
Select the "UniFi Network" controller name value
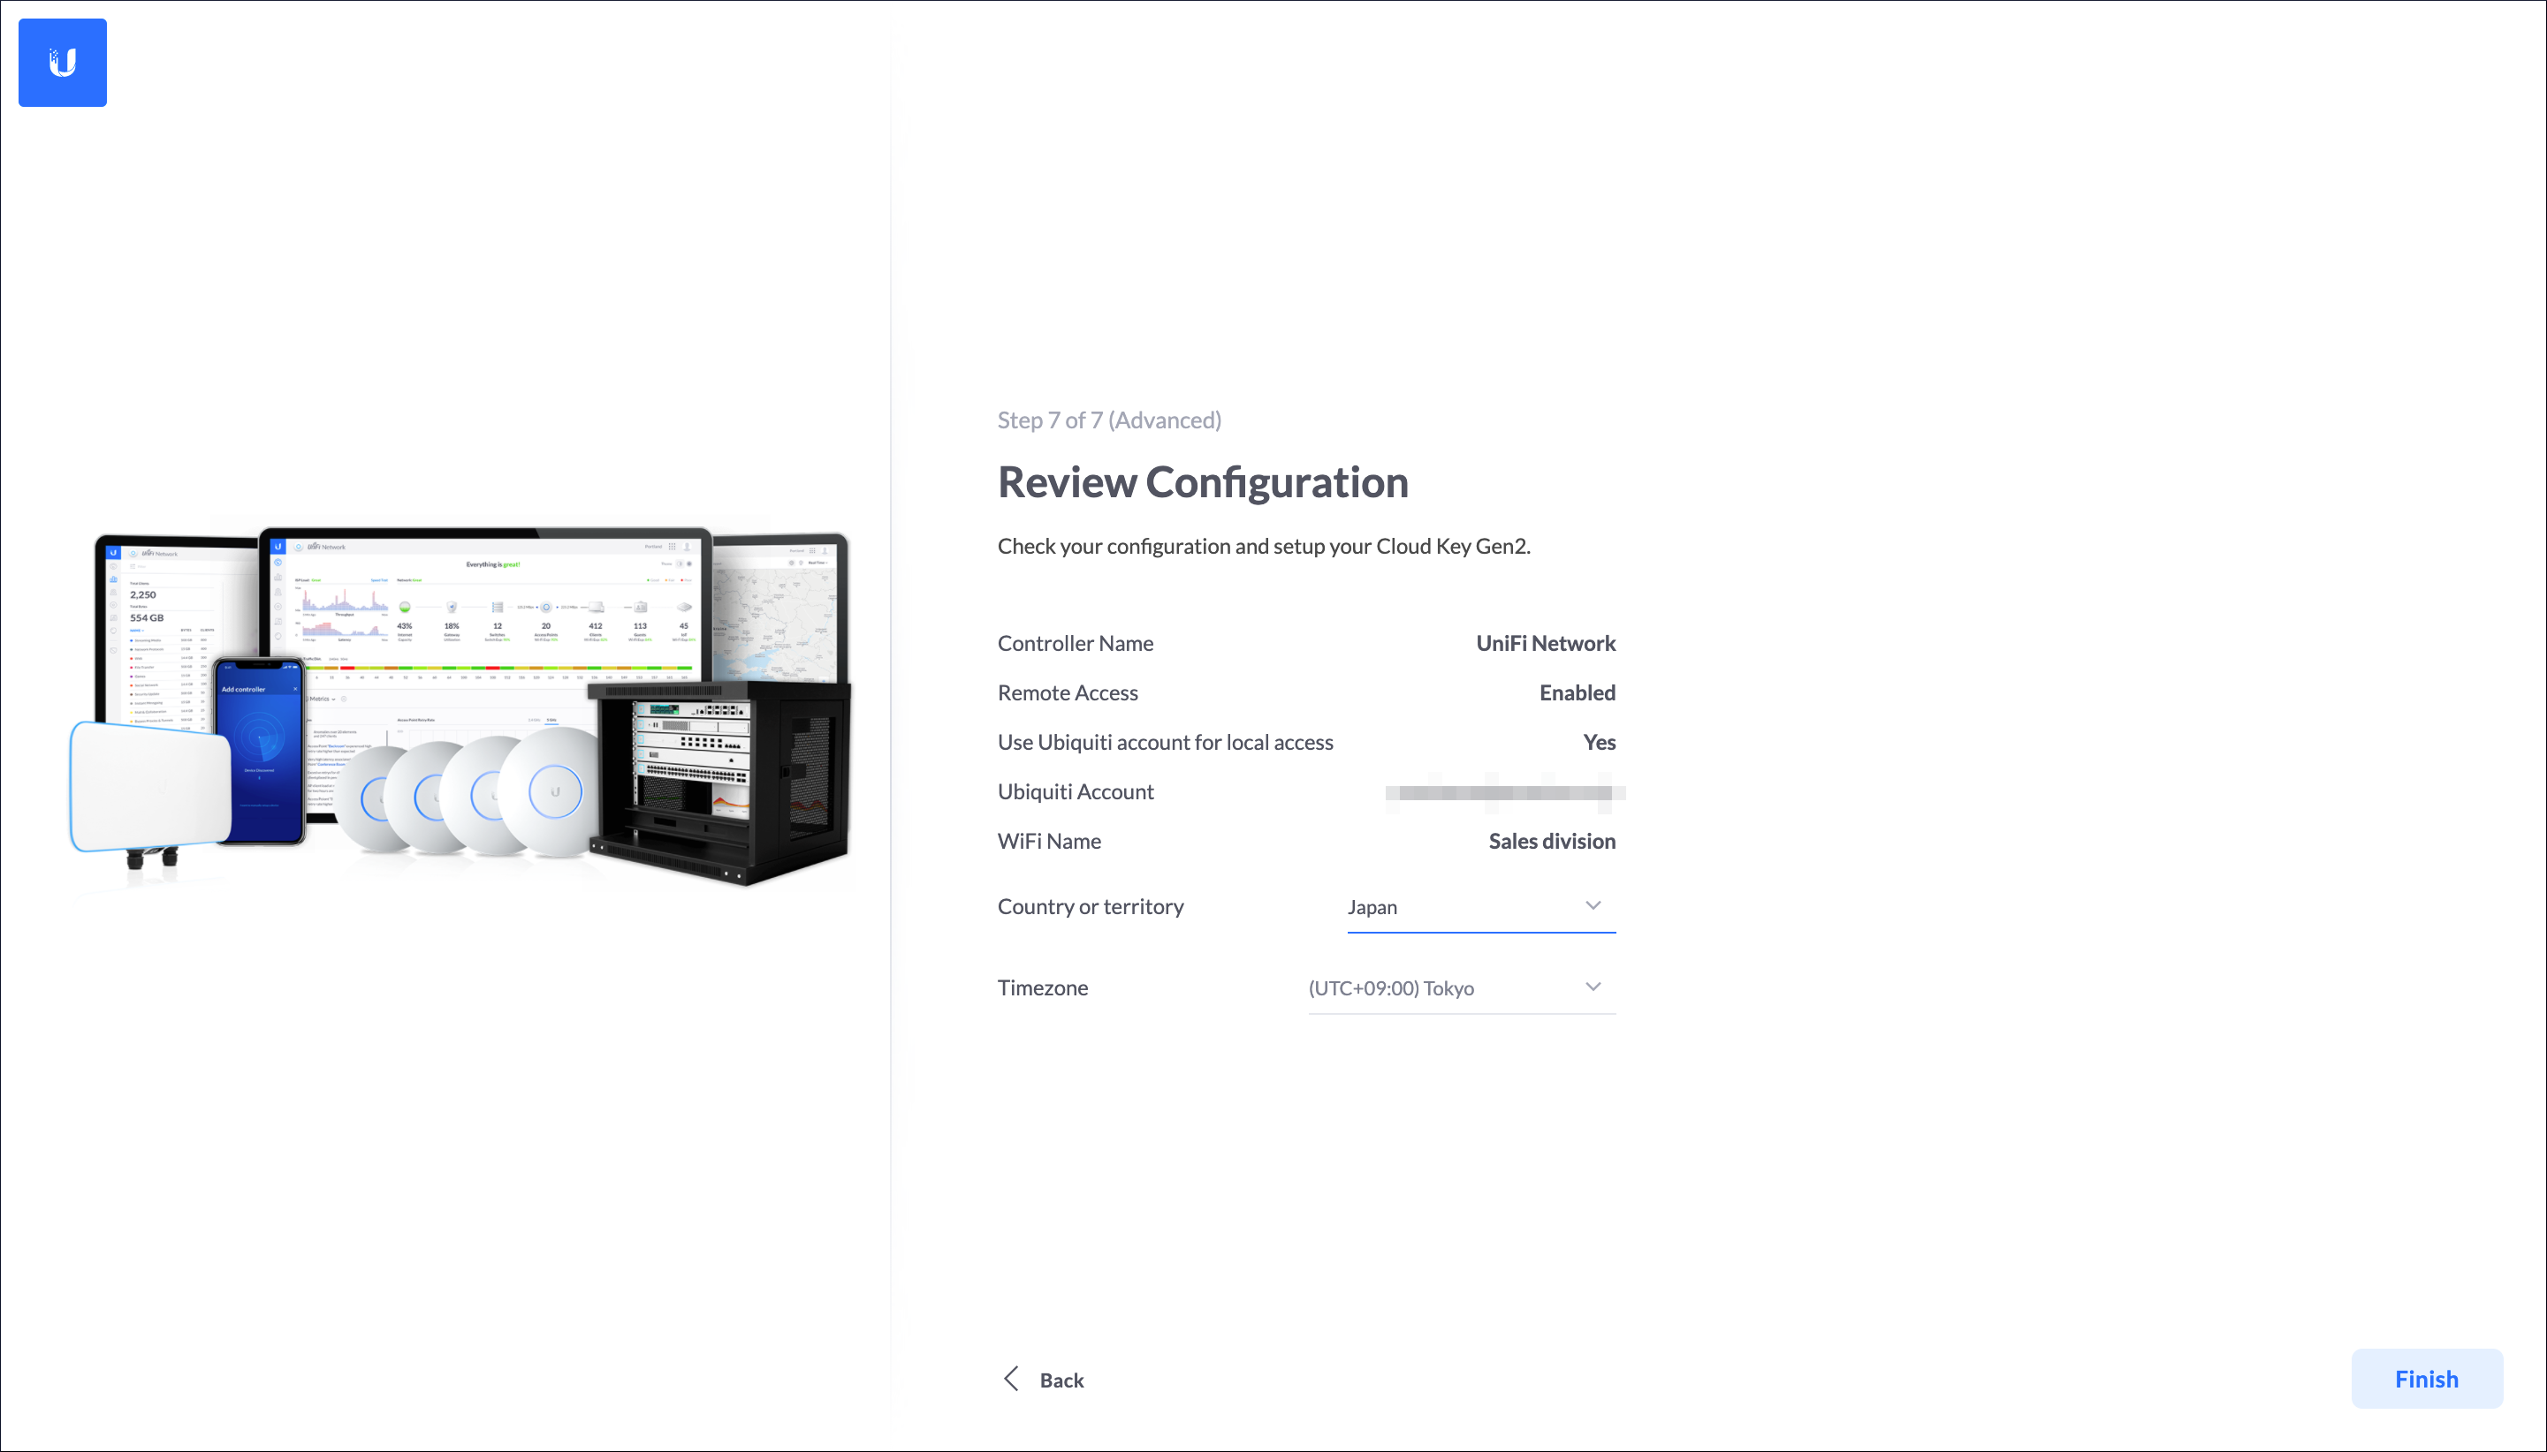(1546, 643)
